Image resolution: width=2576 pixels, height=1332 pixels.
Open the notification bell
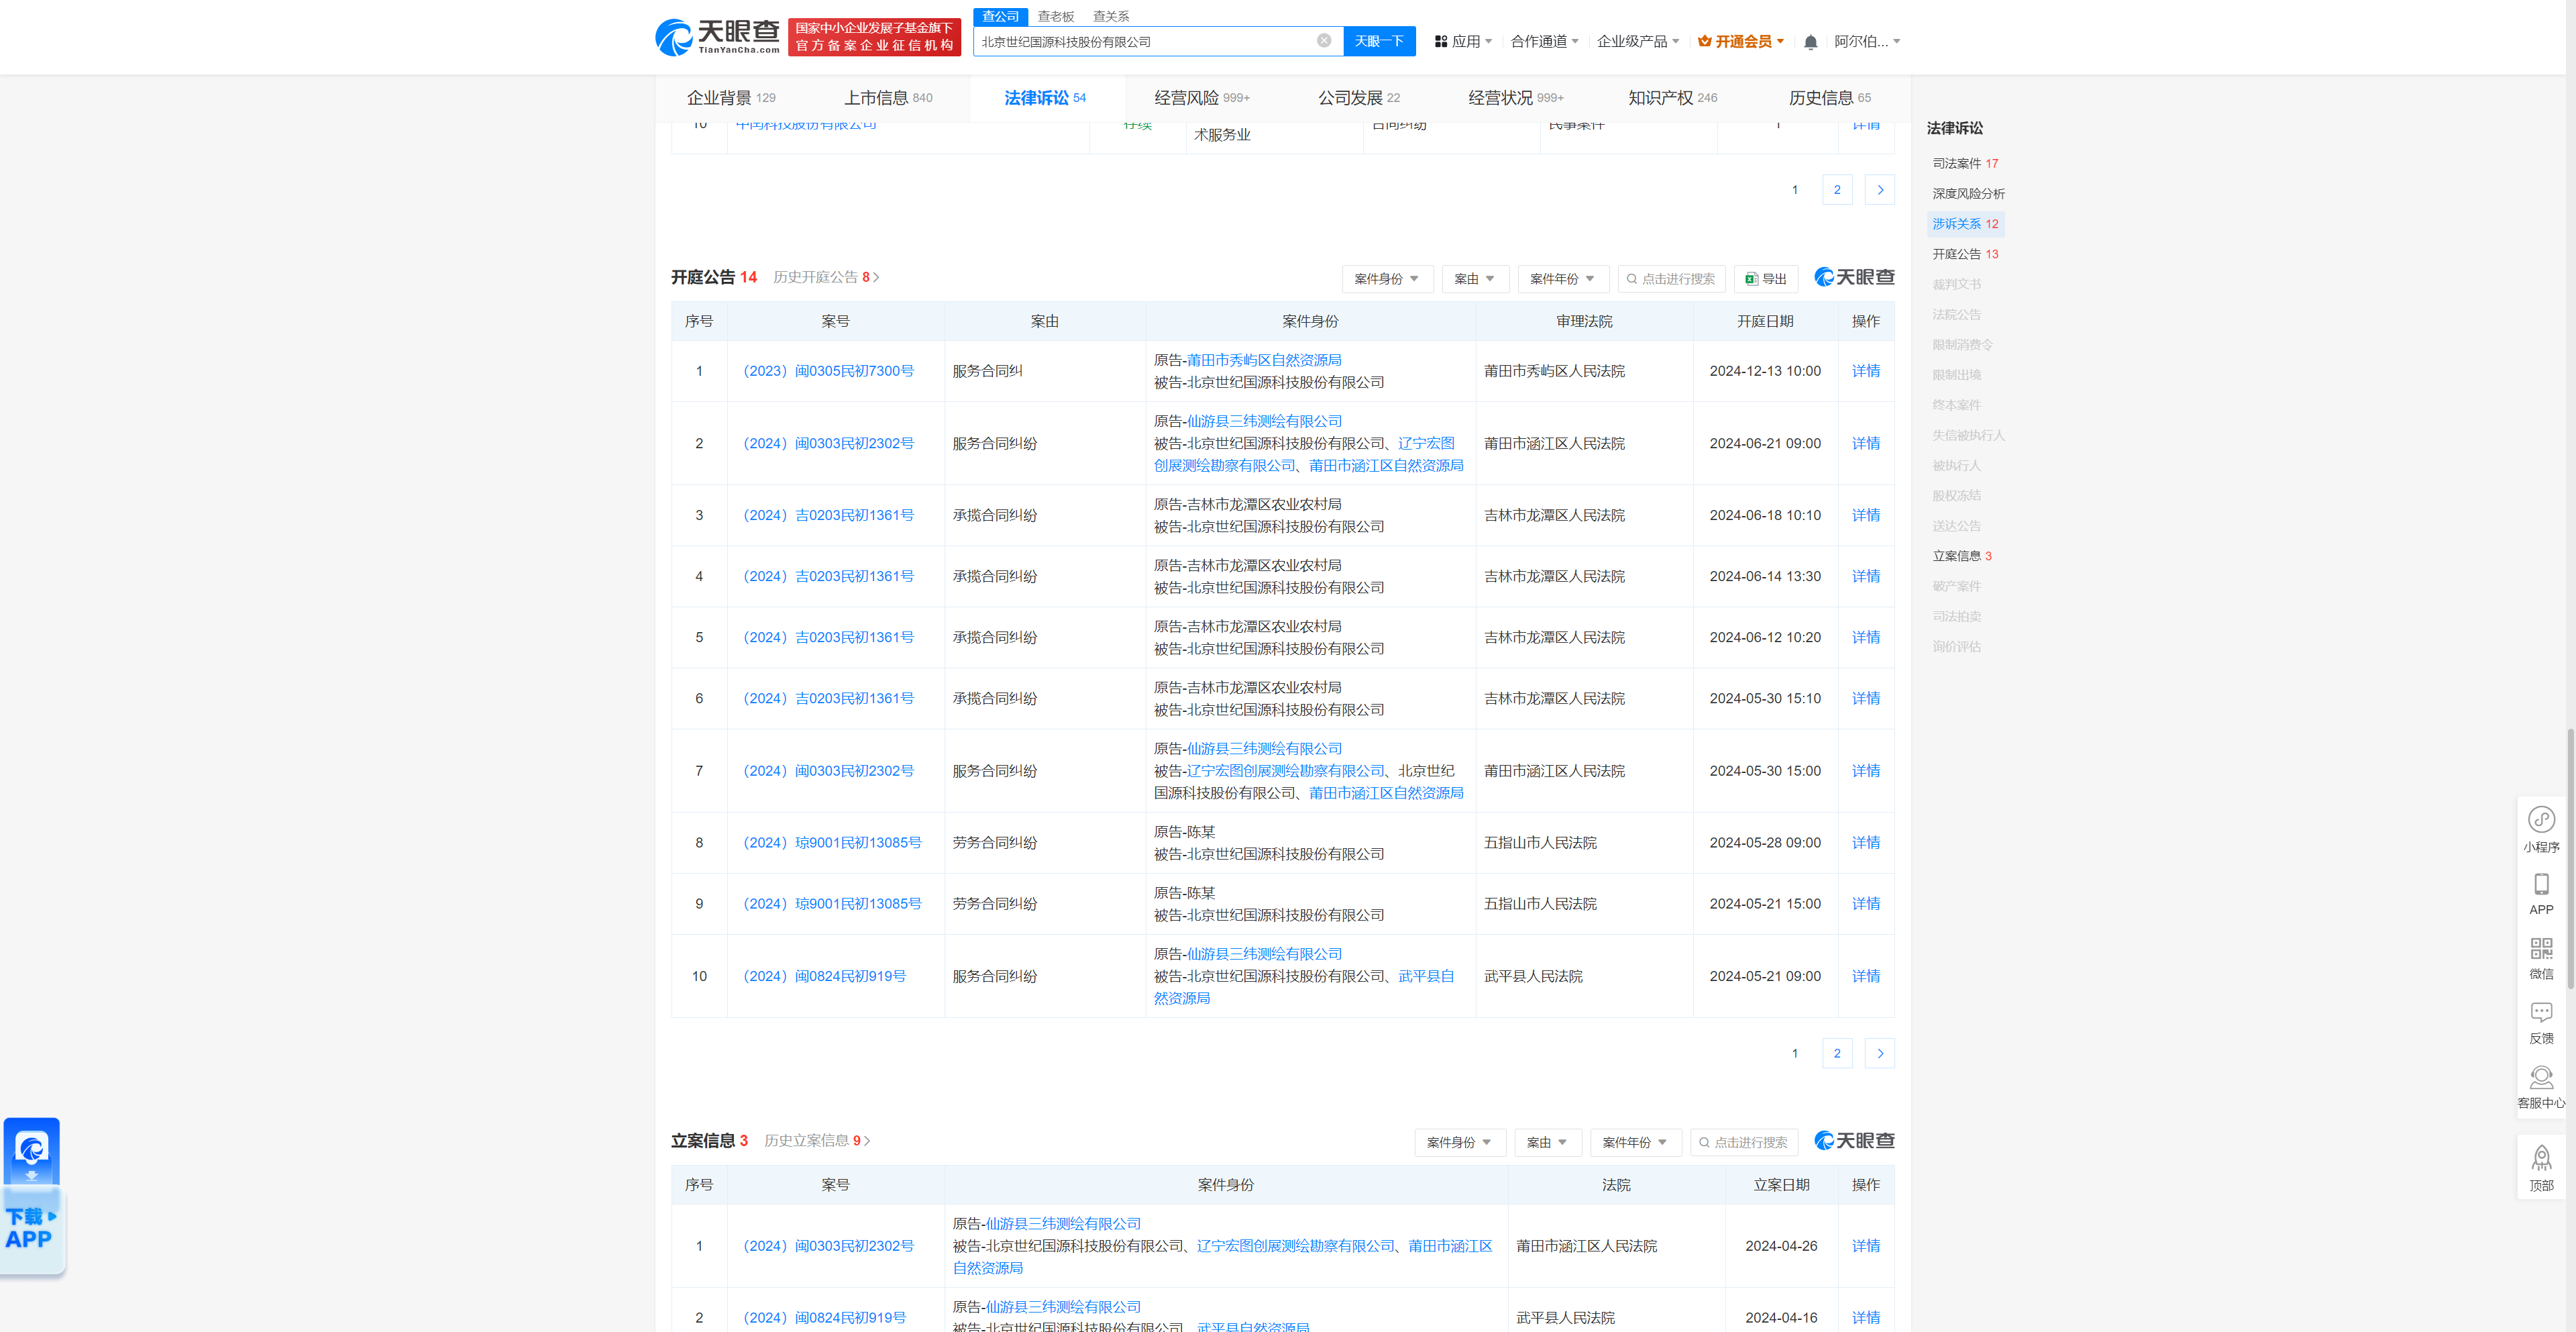[x=1810, y=42]
